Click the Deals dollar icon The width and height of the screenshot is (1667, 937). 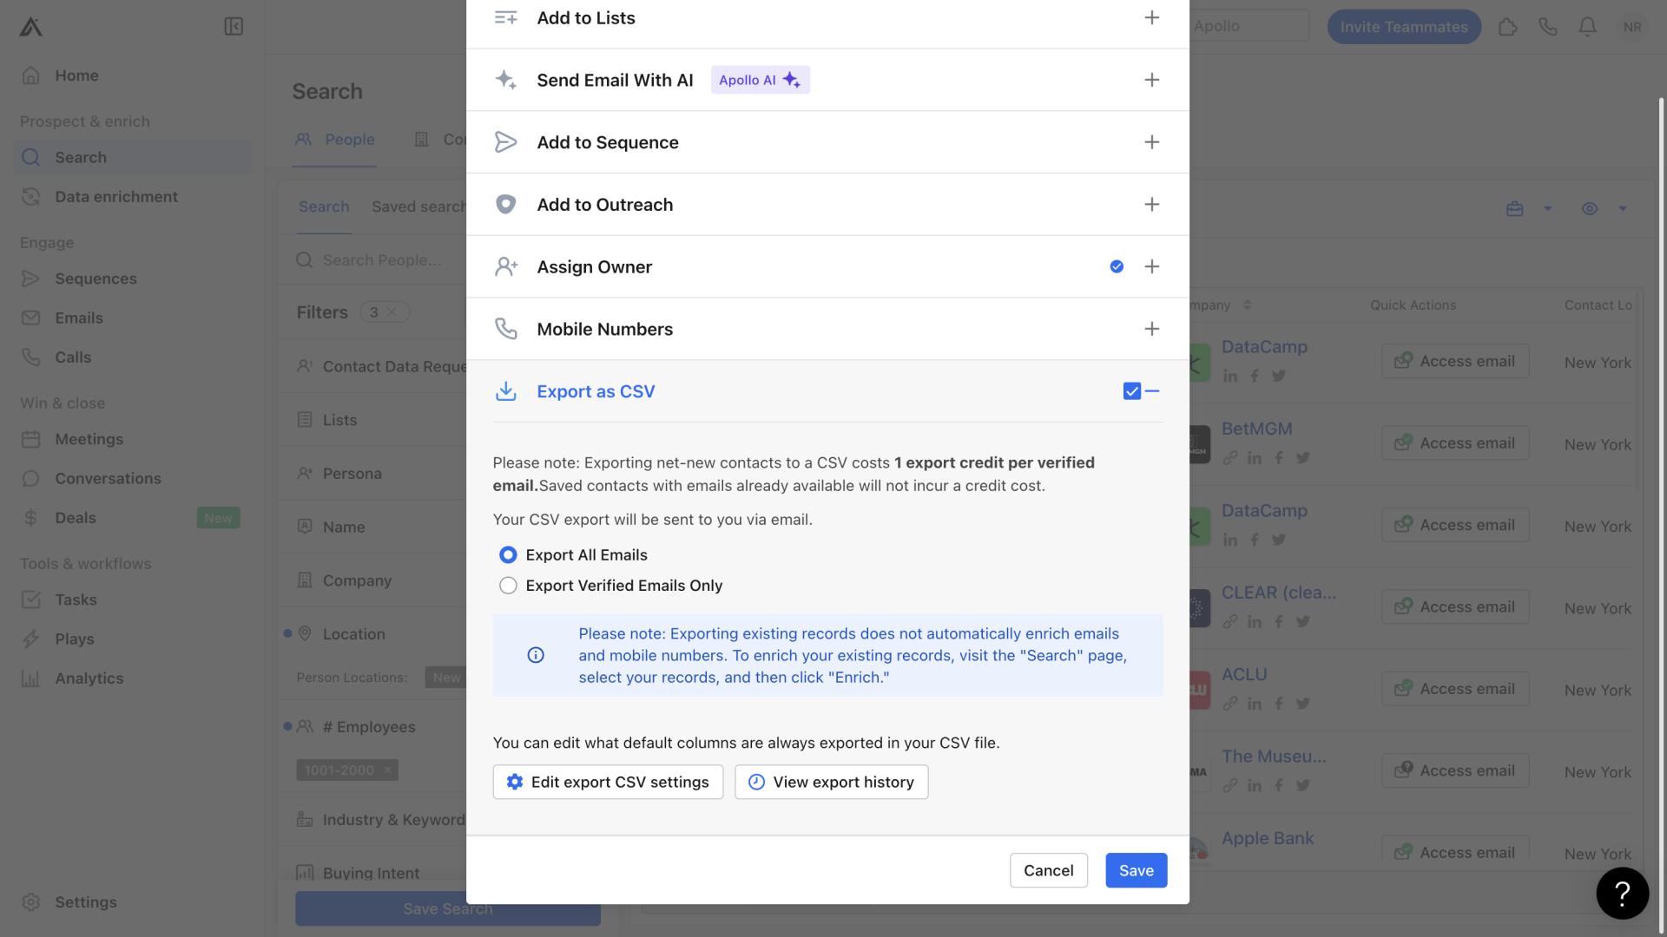tap(31, 518)
